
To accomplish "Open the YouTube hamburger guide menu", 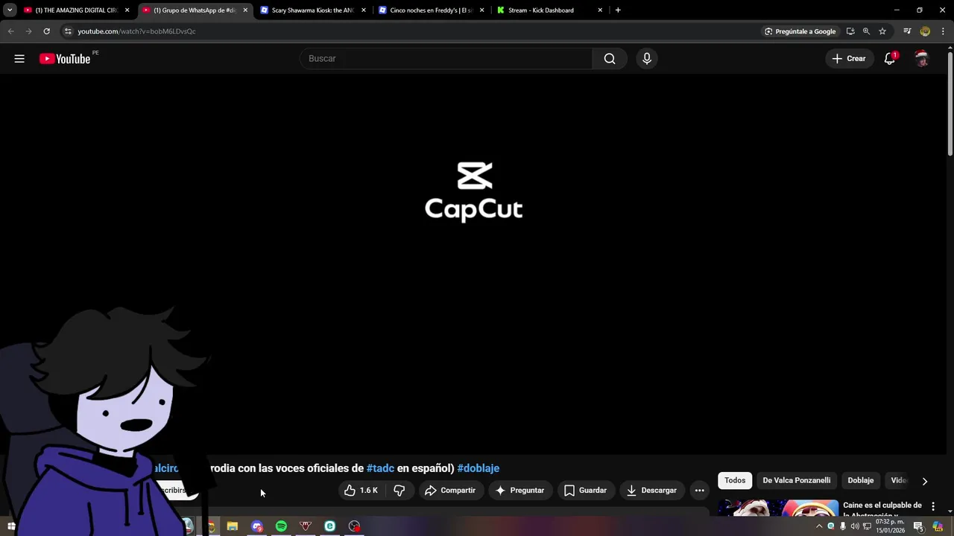I will point(19,59).
